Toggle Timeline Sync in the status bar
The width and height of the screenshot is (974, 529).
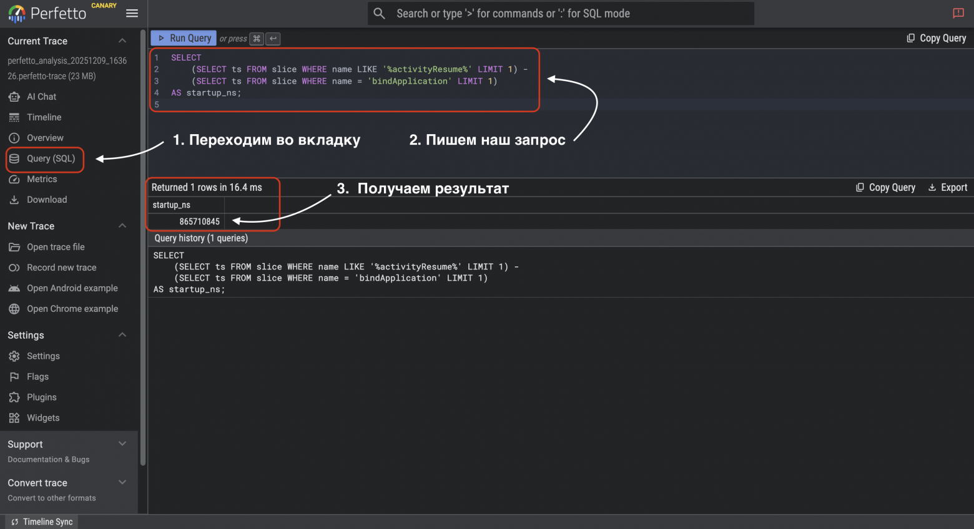coord(42,522)
